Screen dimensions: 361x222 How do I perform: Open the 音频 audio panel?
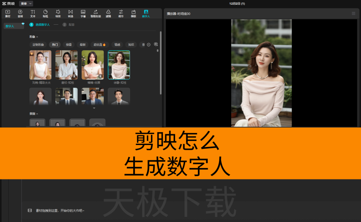coord(20,14)
